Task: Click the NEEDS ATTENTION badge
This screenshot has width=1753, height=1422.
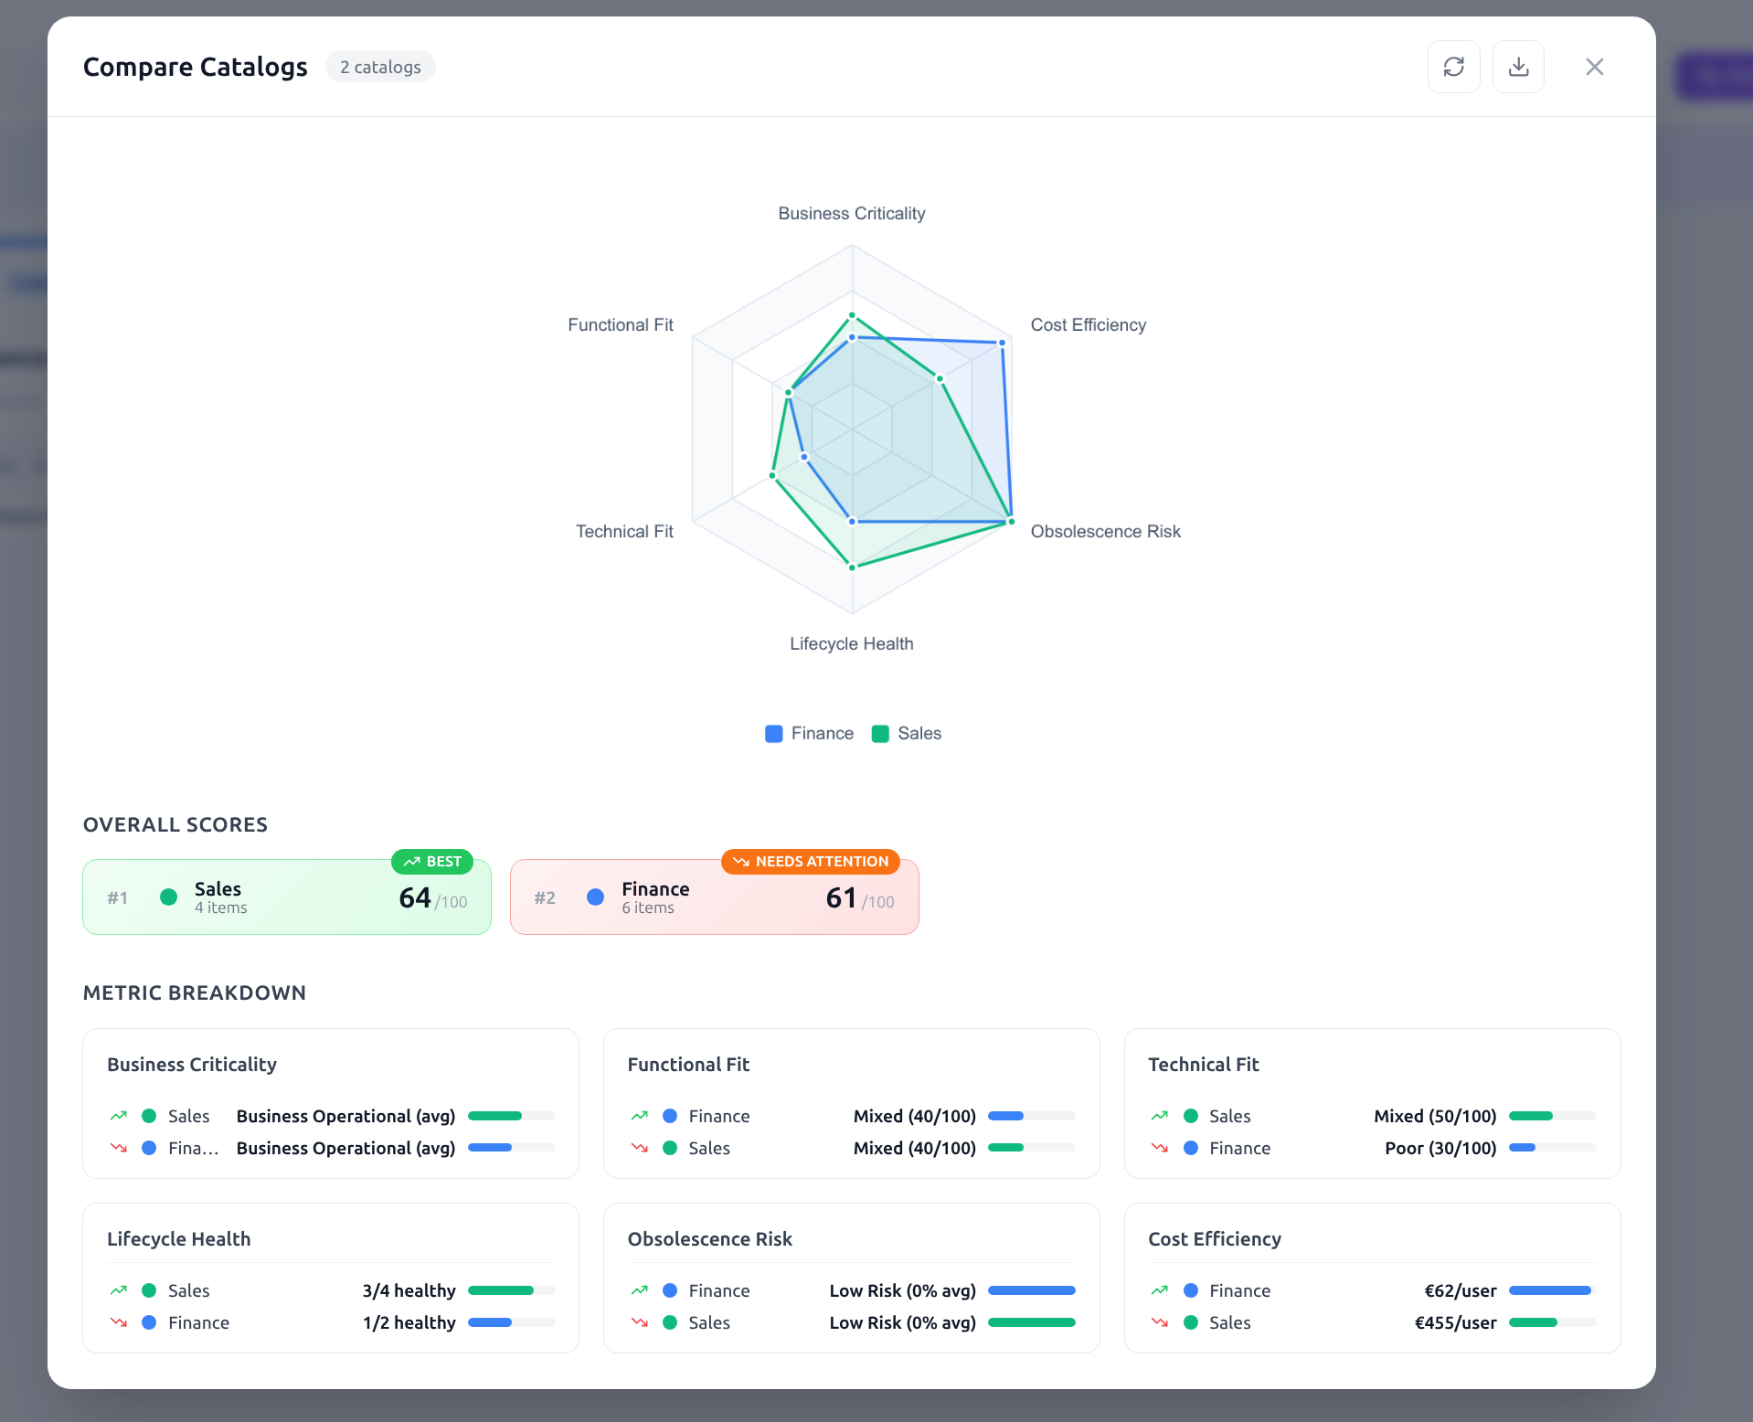Action: [x=811, y=862]
